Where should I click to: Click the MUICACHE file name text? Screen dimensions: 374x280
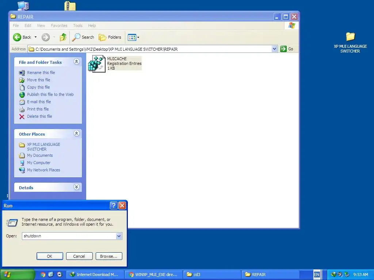click(117, 59)
